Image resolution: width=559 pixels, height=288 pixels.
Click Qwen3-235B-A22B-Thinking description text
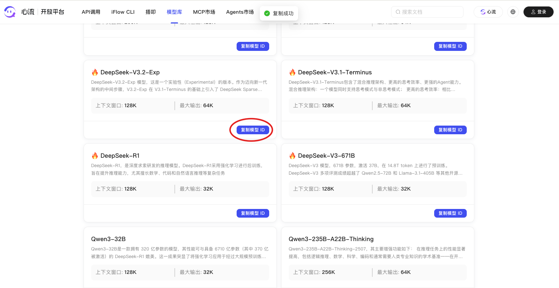click(x=377, y=253)
